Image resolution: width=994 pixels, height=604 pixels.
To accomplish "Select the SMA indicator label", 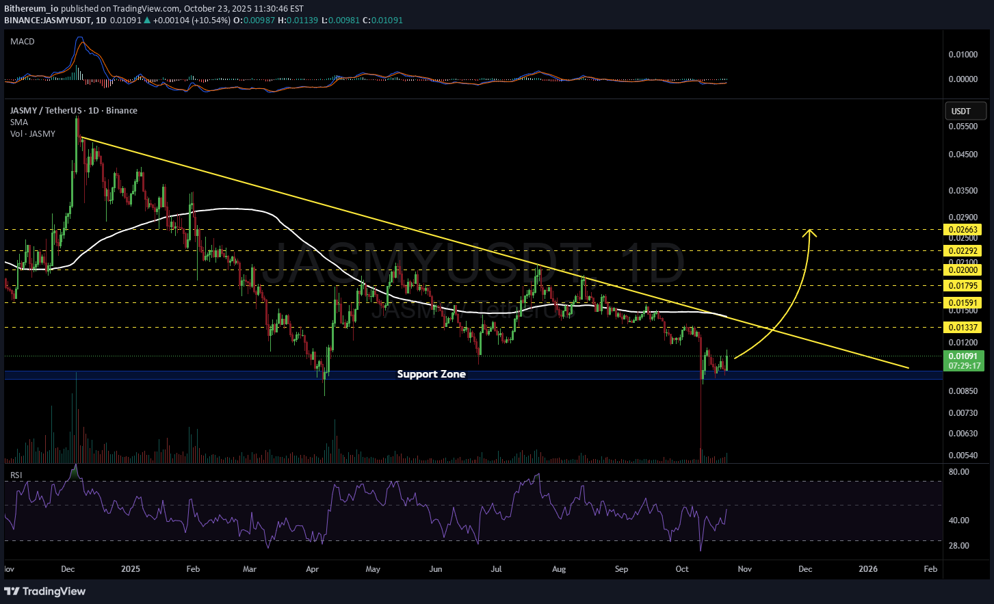I will pos(19,122).
